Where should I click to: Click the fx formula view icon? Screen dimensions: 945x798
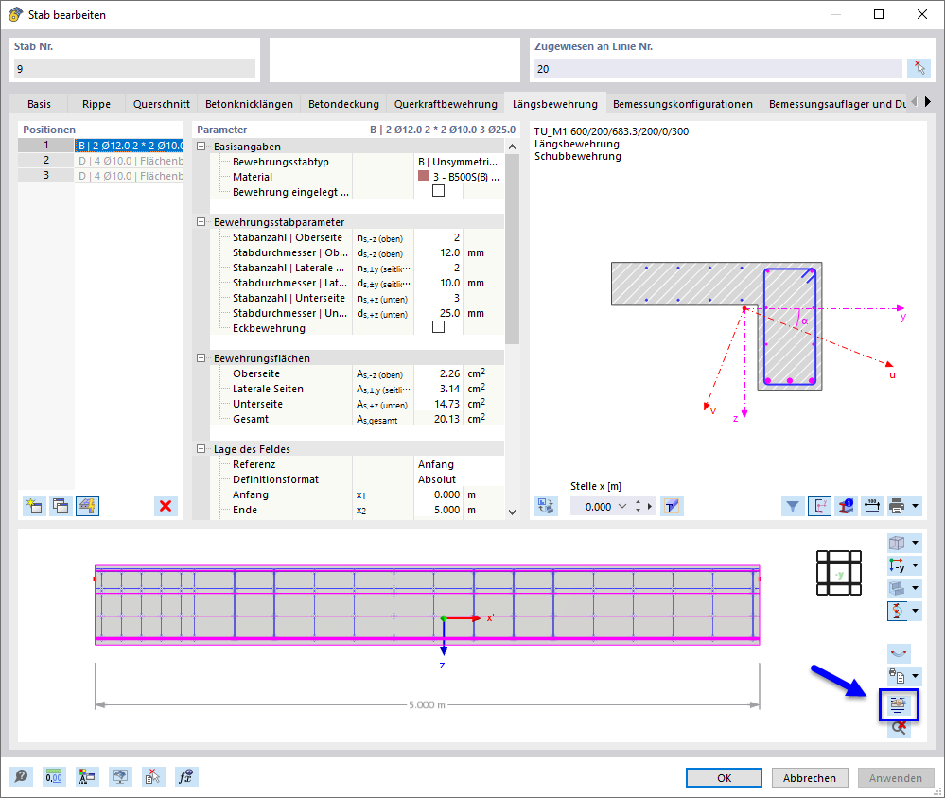pos(186,776)
